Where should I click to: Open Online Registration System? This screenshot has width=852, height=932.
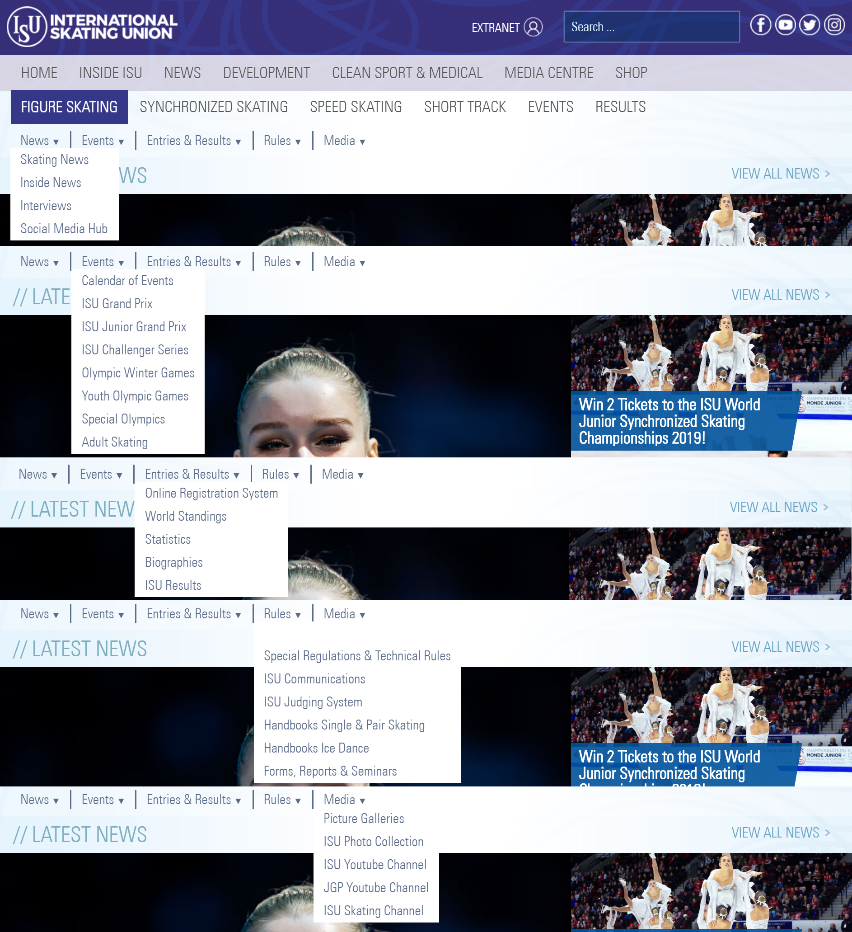[211, 493]
